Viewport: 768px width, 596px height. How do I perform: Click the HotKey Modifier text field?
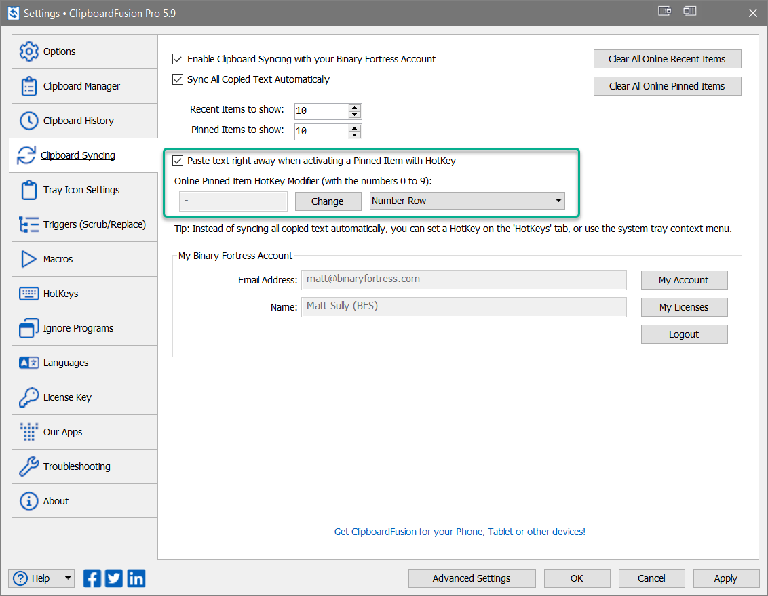233,201
